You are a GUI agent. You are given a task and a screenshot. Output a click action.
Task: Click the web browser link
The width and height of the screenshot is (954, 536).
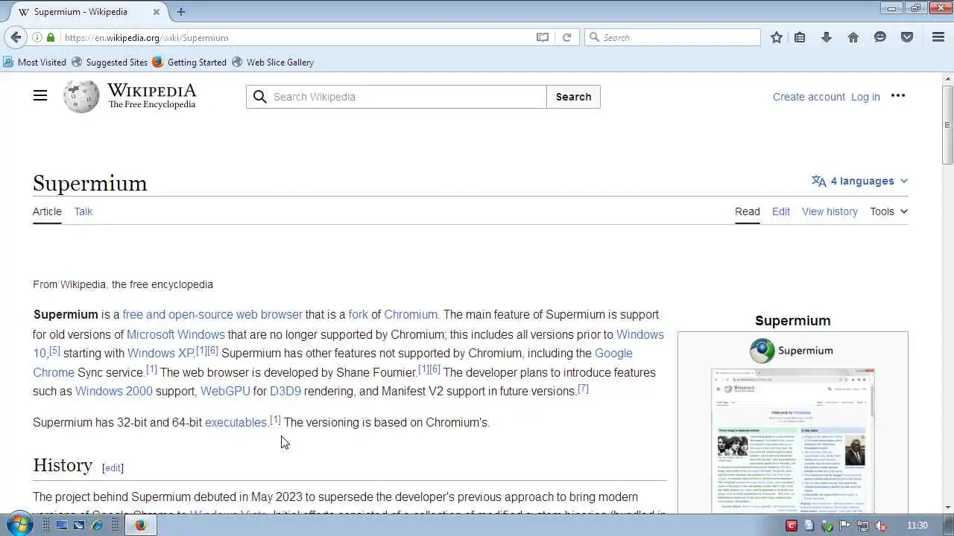269,314
